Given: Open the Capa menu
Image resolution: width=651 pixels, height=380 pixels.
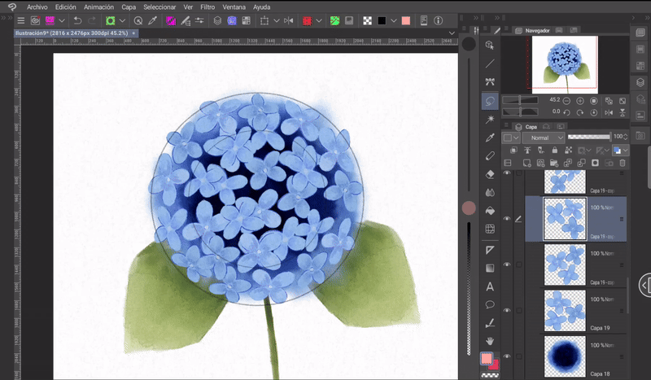Looking at the screenshot, I should (x=129, y=7).
